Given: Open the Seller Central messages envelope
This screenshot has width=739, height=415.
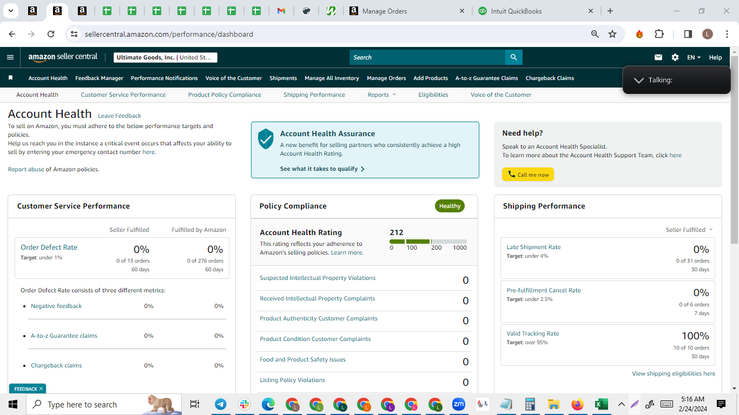Looking at the screenshot, I should 658,57.
